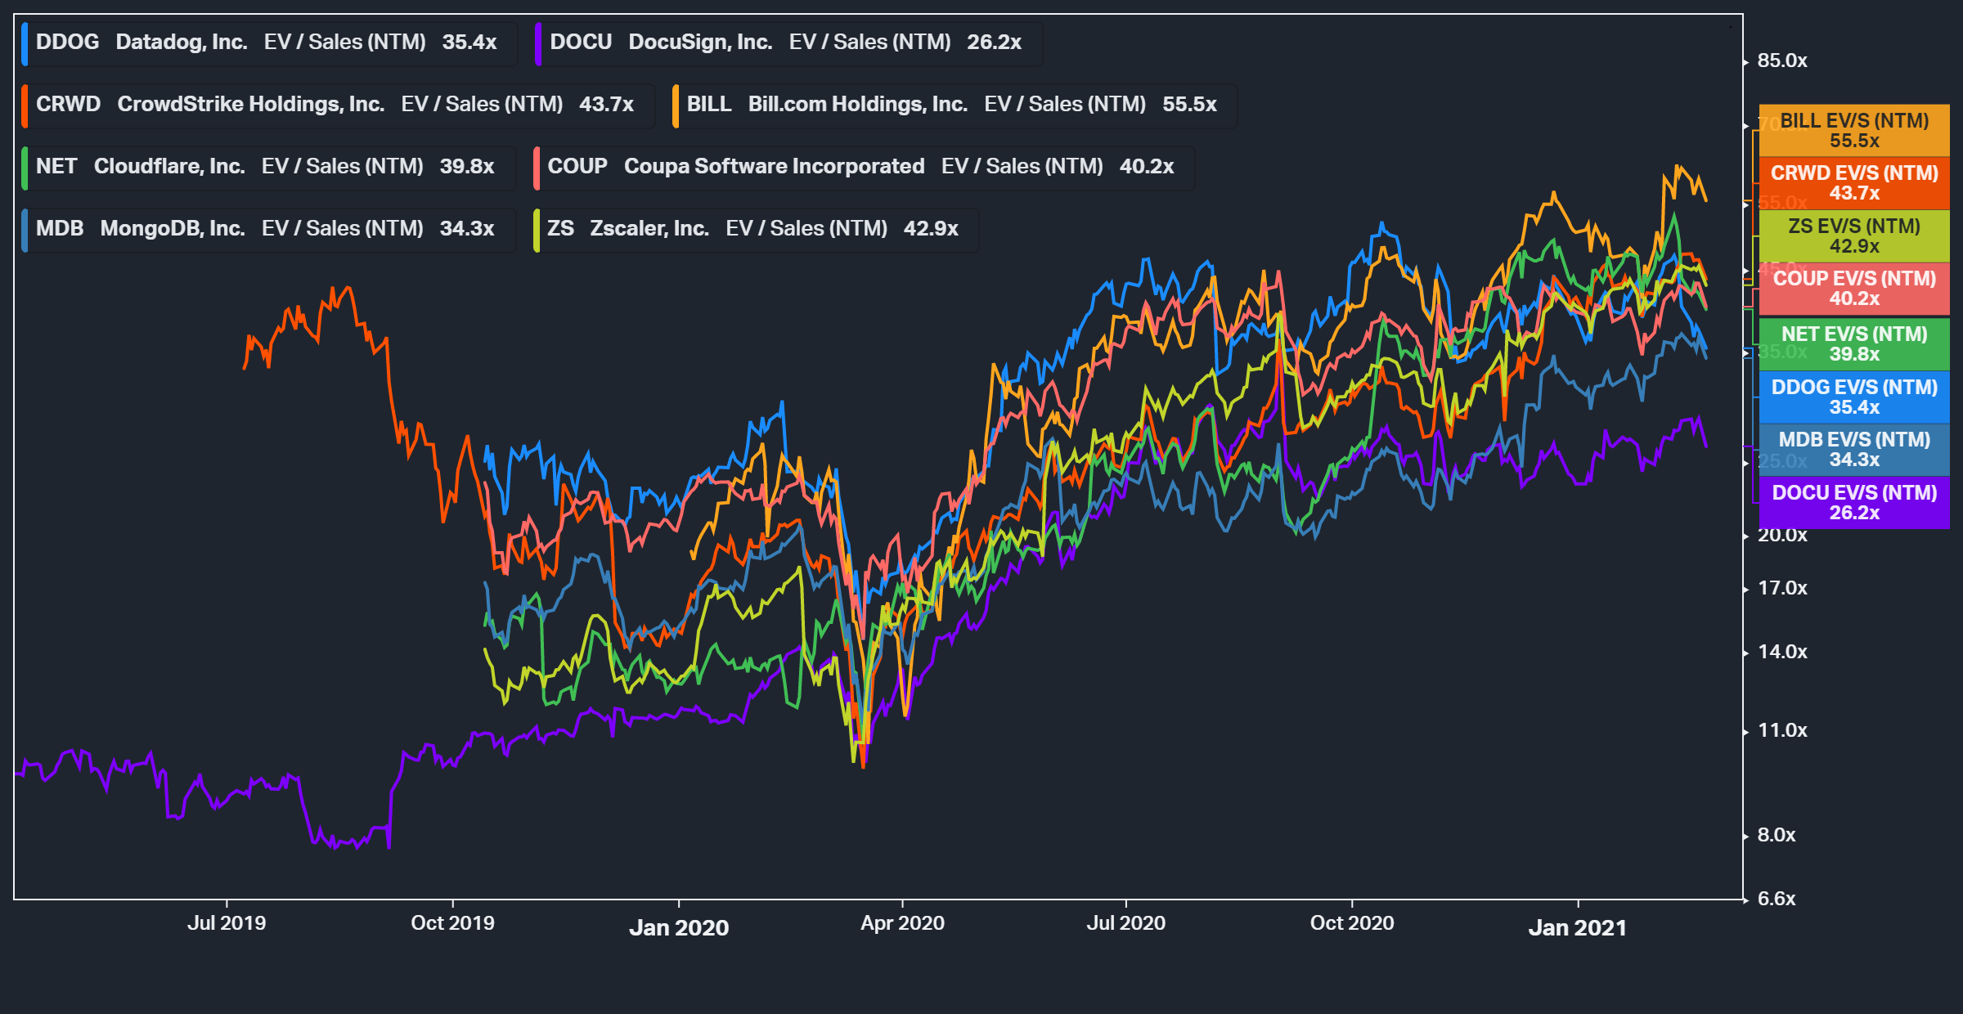Click the Oct 2020 axis label
The width and height of the screenshot is (1963, 1014).
pyautogui.click(x=1352, y=923)
